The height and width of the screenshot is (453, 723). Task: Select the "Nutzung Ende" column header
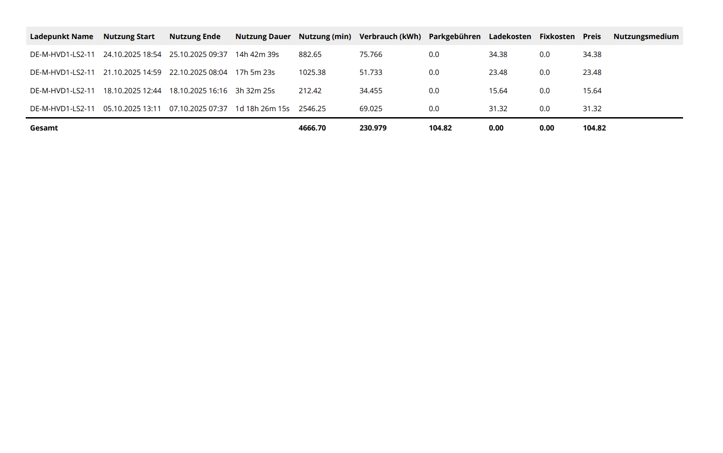point(195,36)
